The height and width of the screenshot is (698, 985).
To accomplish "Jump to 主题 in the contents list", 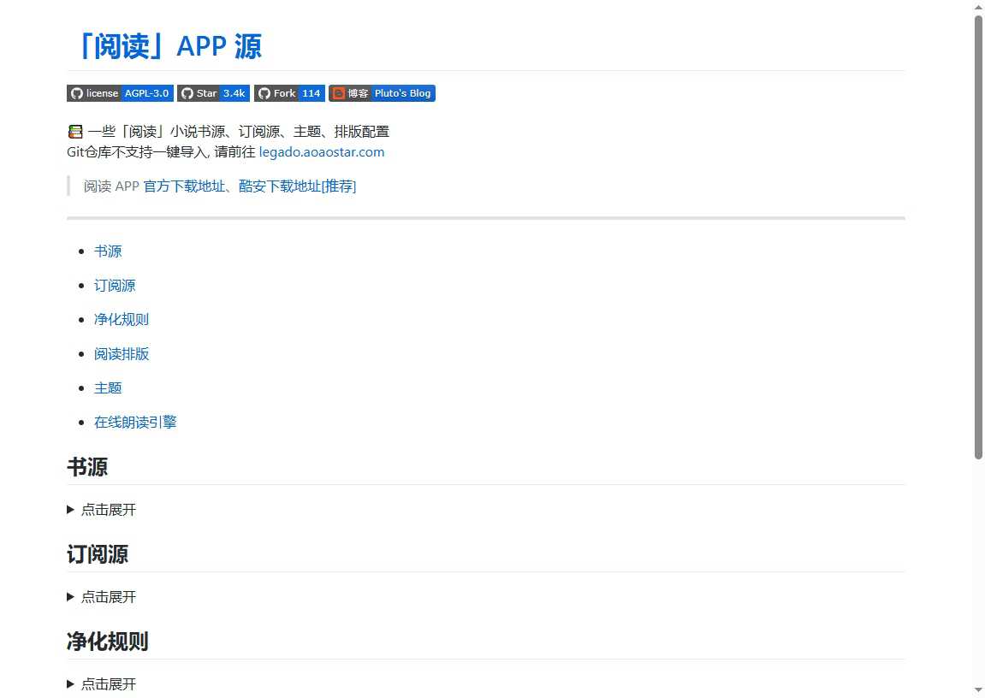I will [108, 387].
